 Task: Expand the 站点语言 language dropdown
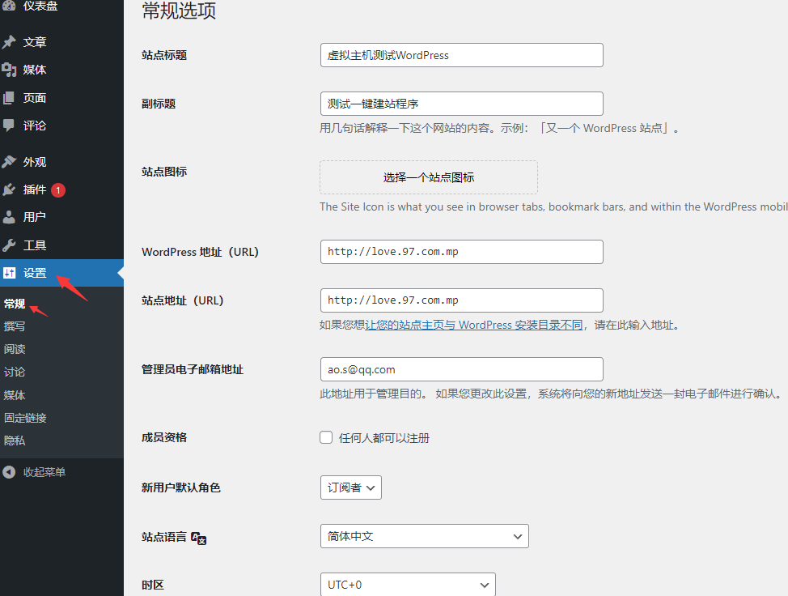click(424, 536)
